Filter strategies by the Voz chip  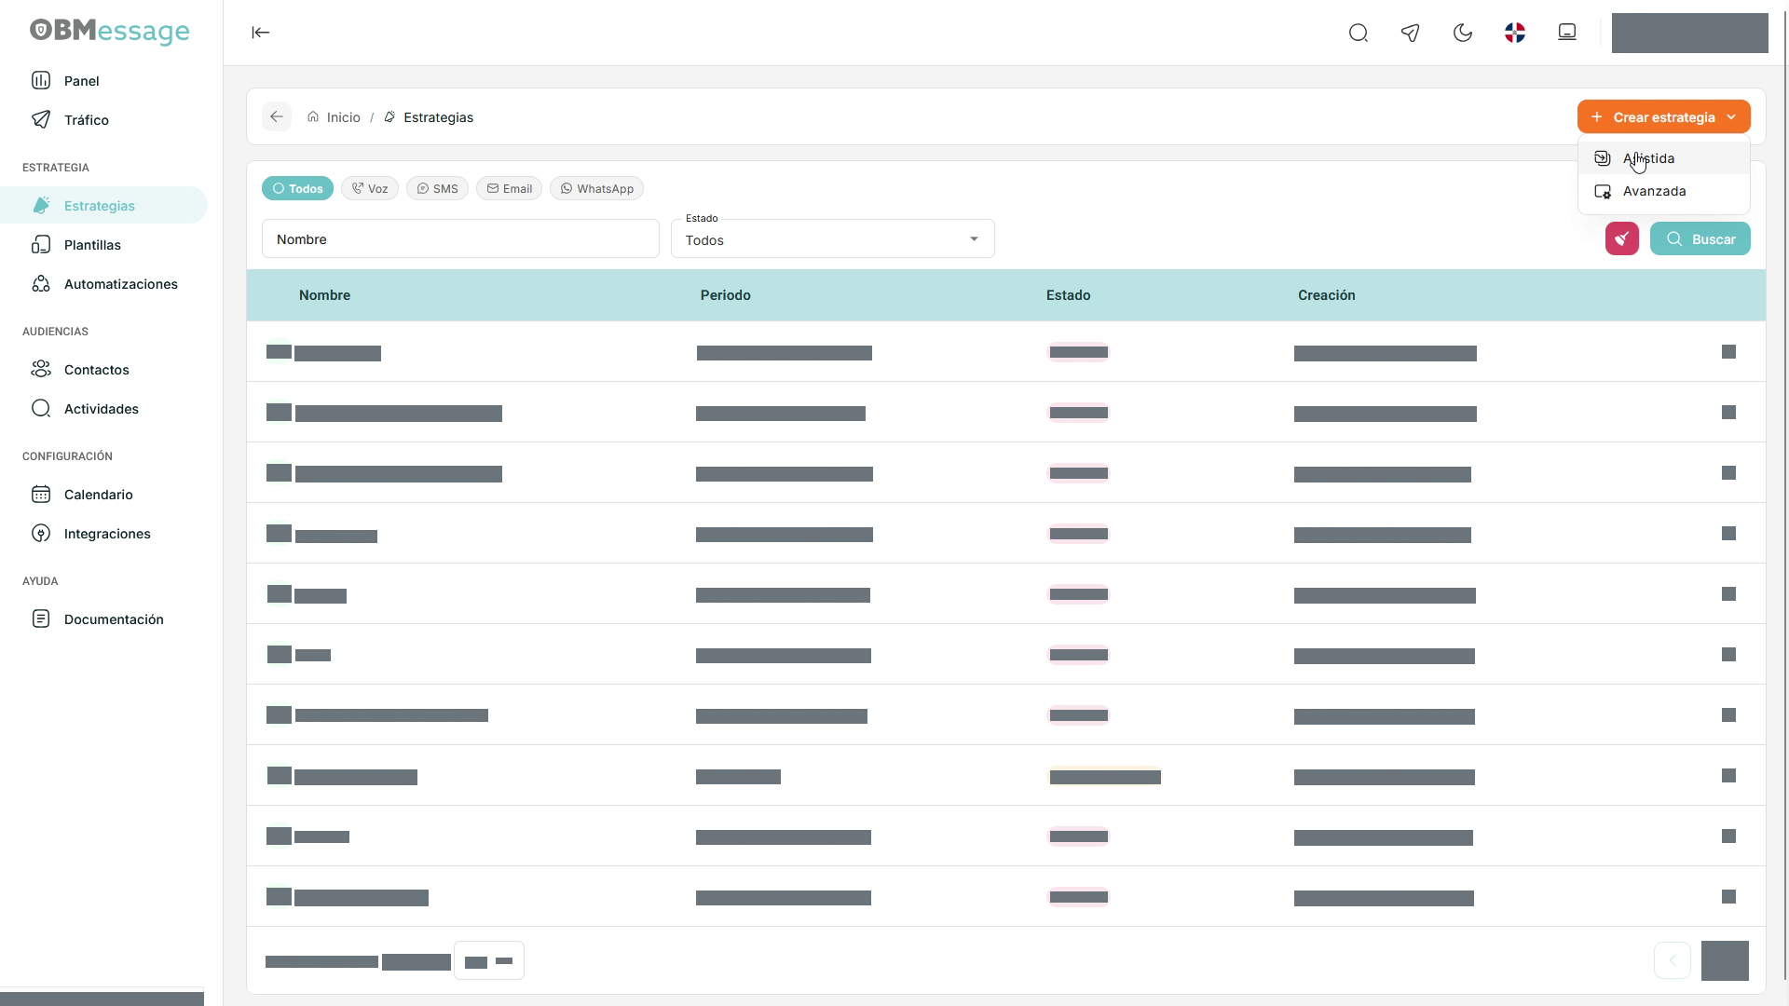(x=370, y=188)
